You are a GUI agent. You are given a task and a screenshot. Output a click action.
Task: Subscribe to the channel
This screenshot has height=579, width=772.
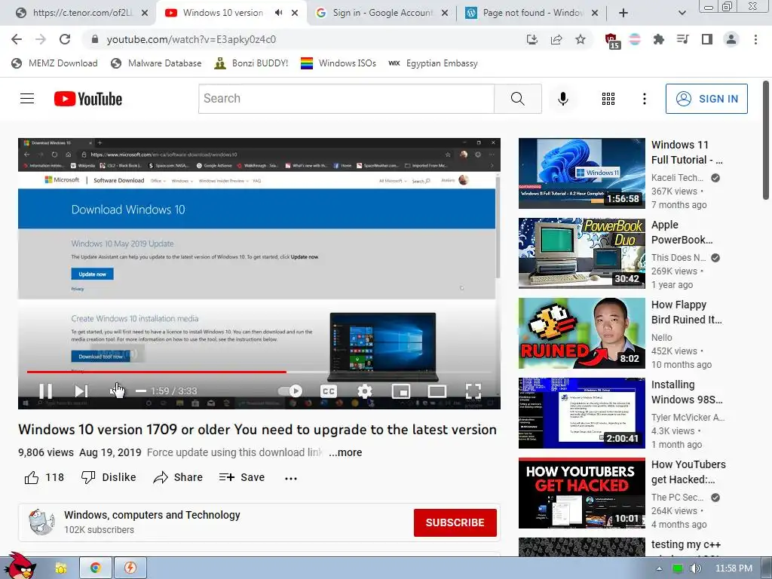point(455,522)
